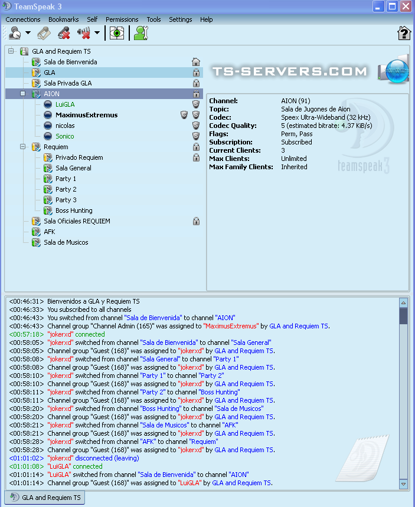Select the Sala de Bienvenida channel
Viewport: 415px width, 507px height.
(x=70, y=62)
